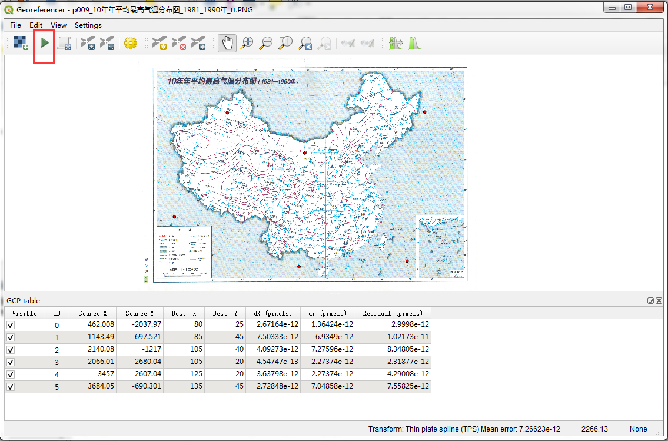Click the Save GCP Points icon

point(107,43)
